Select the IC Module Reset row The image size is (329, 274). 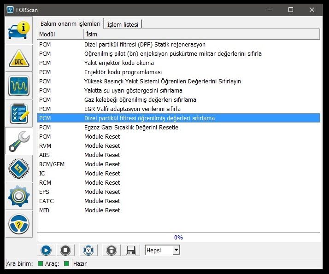(x=179, y=173)
